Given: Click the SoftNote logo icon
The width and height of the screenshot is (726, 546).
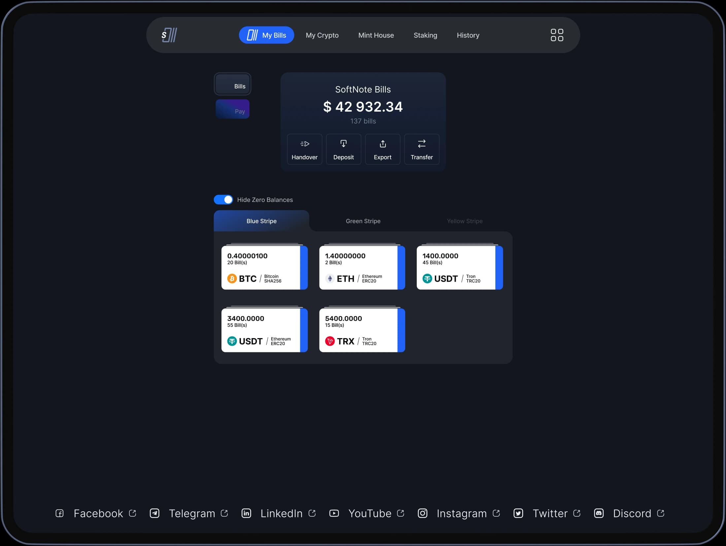Looking at the screenshot, I should click(x=169, y=35).
